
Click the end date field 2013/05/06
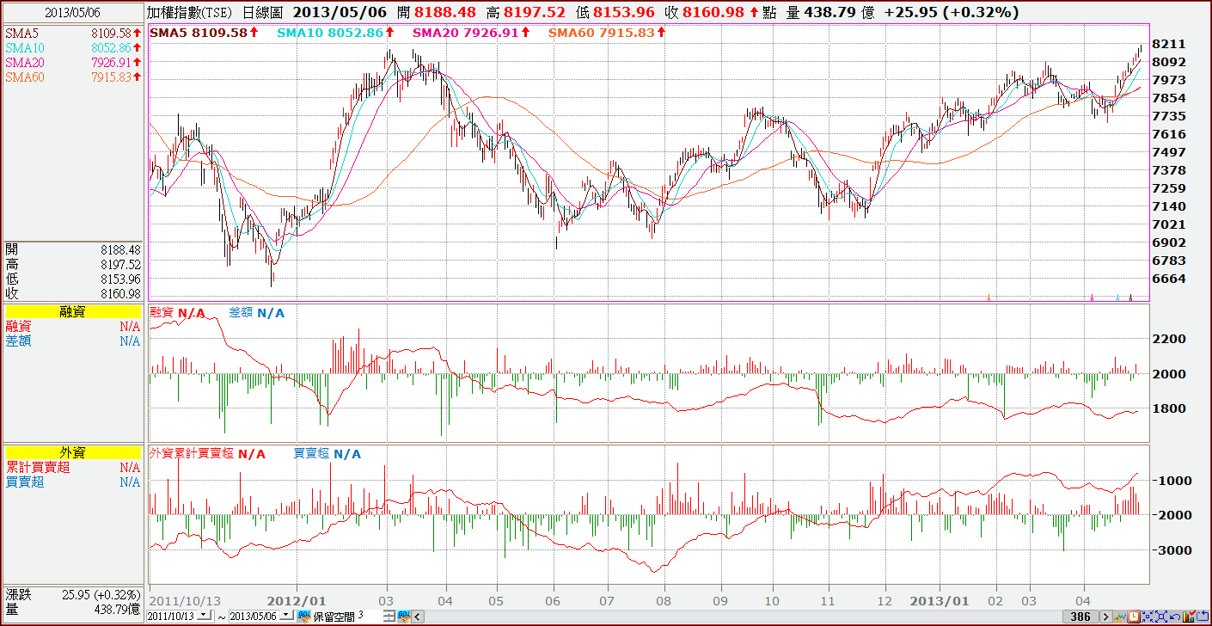tap(256, 617)
